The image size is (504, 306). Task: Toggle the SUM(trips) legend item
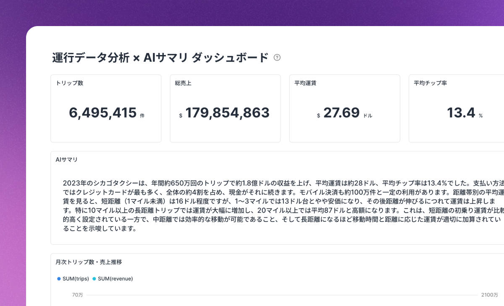click(73, 279)
